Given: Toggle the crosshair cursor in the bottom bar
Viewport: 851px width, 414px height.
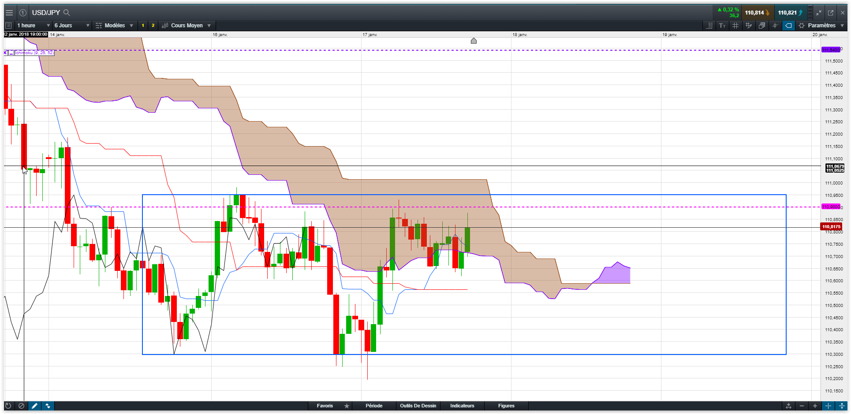Looking at the screenshot, I should tap(828, 406).
